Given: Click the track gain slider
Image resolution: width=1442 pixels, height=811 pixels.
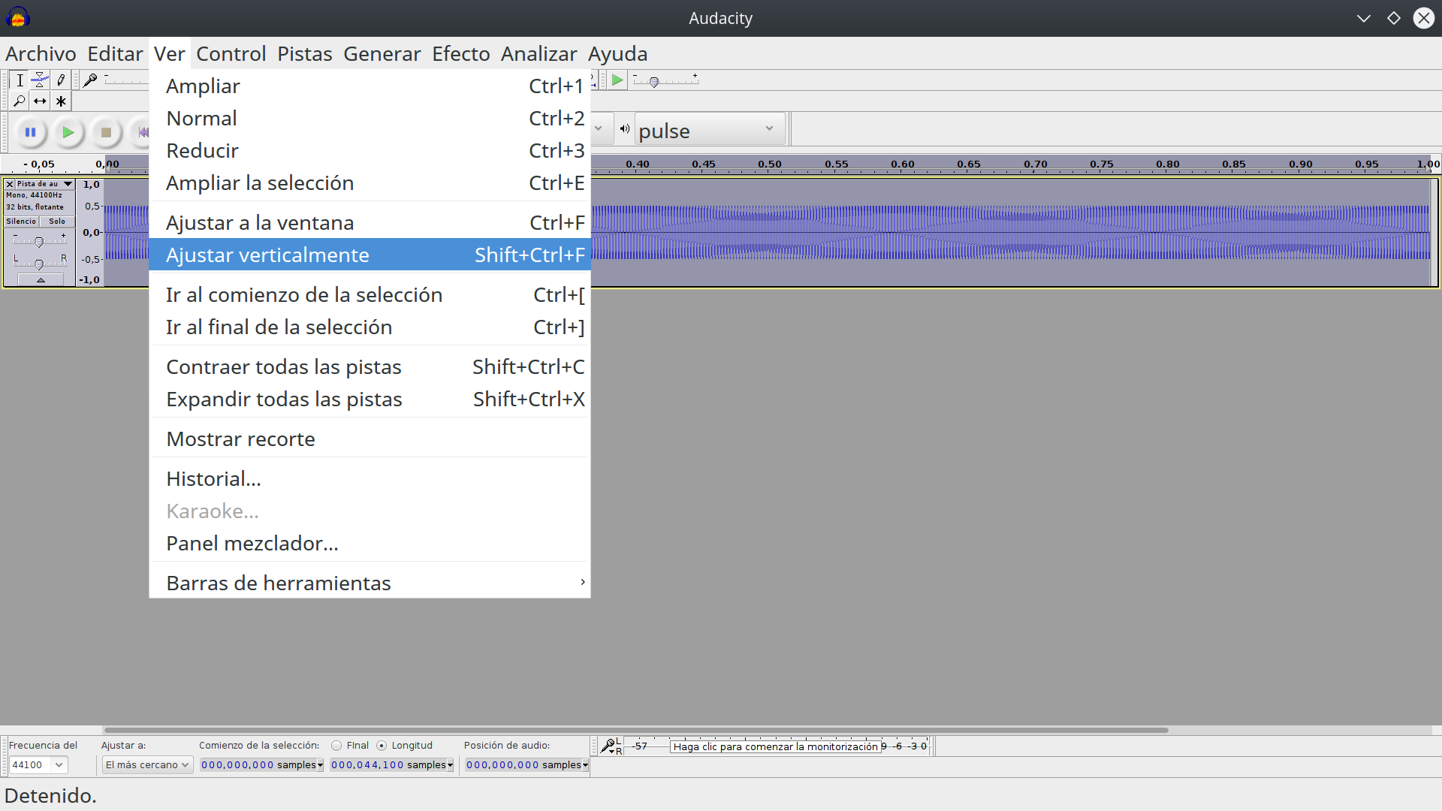Looking at the screenshot, I should (39, 240).
